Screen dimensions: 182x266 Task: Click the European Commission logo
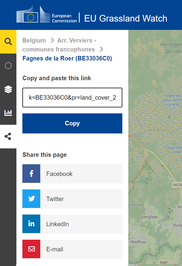tap(47, 15)
